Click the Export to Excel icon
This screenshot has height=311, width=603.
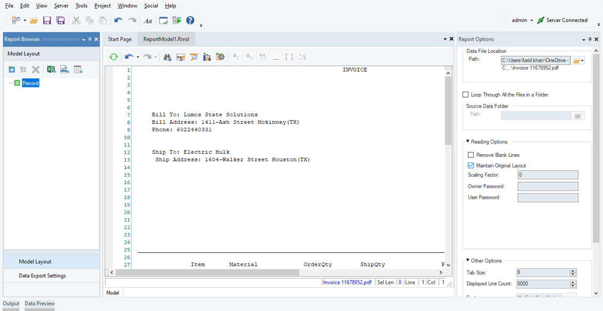pos(51,69)
